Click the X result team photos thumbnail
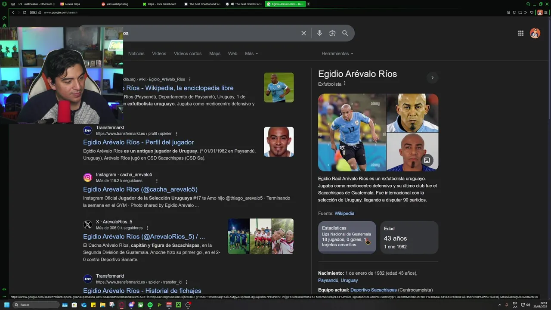Image resolution: width=551 pixels, height=310 pixels. point(260,236)
